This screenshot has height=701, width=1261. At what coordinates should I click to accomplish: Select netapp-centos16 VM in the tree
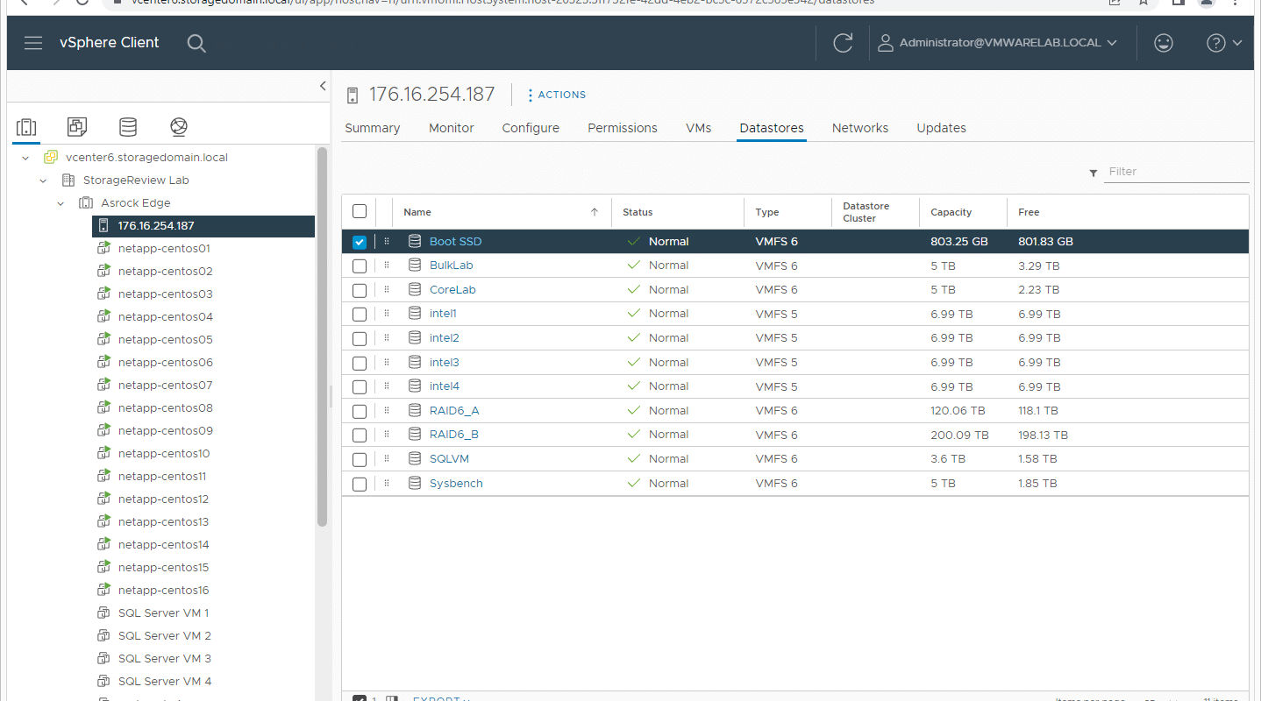click(x=163, y=591)
